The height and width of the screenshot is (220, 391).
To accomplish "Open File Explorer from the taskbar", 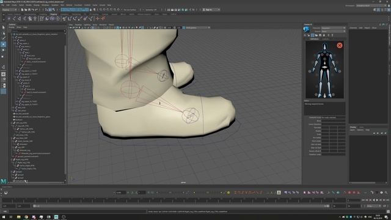I will 19,217.
